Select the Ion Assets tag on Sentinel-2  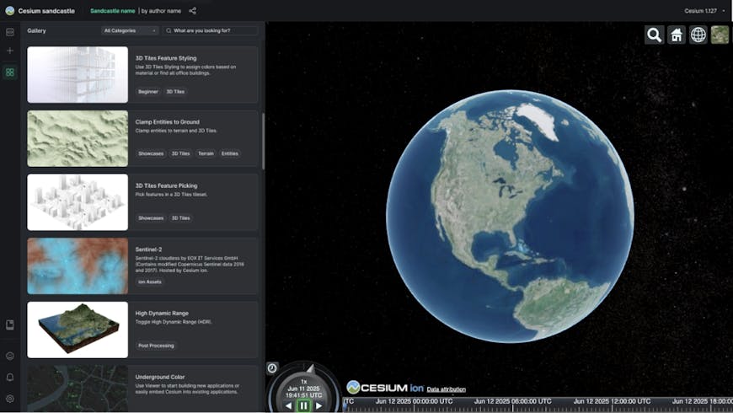point(150,282)
